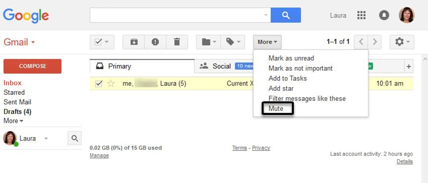Go to older messages arrow
Screen dimensions: 428x183
point(375,42)
